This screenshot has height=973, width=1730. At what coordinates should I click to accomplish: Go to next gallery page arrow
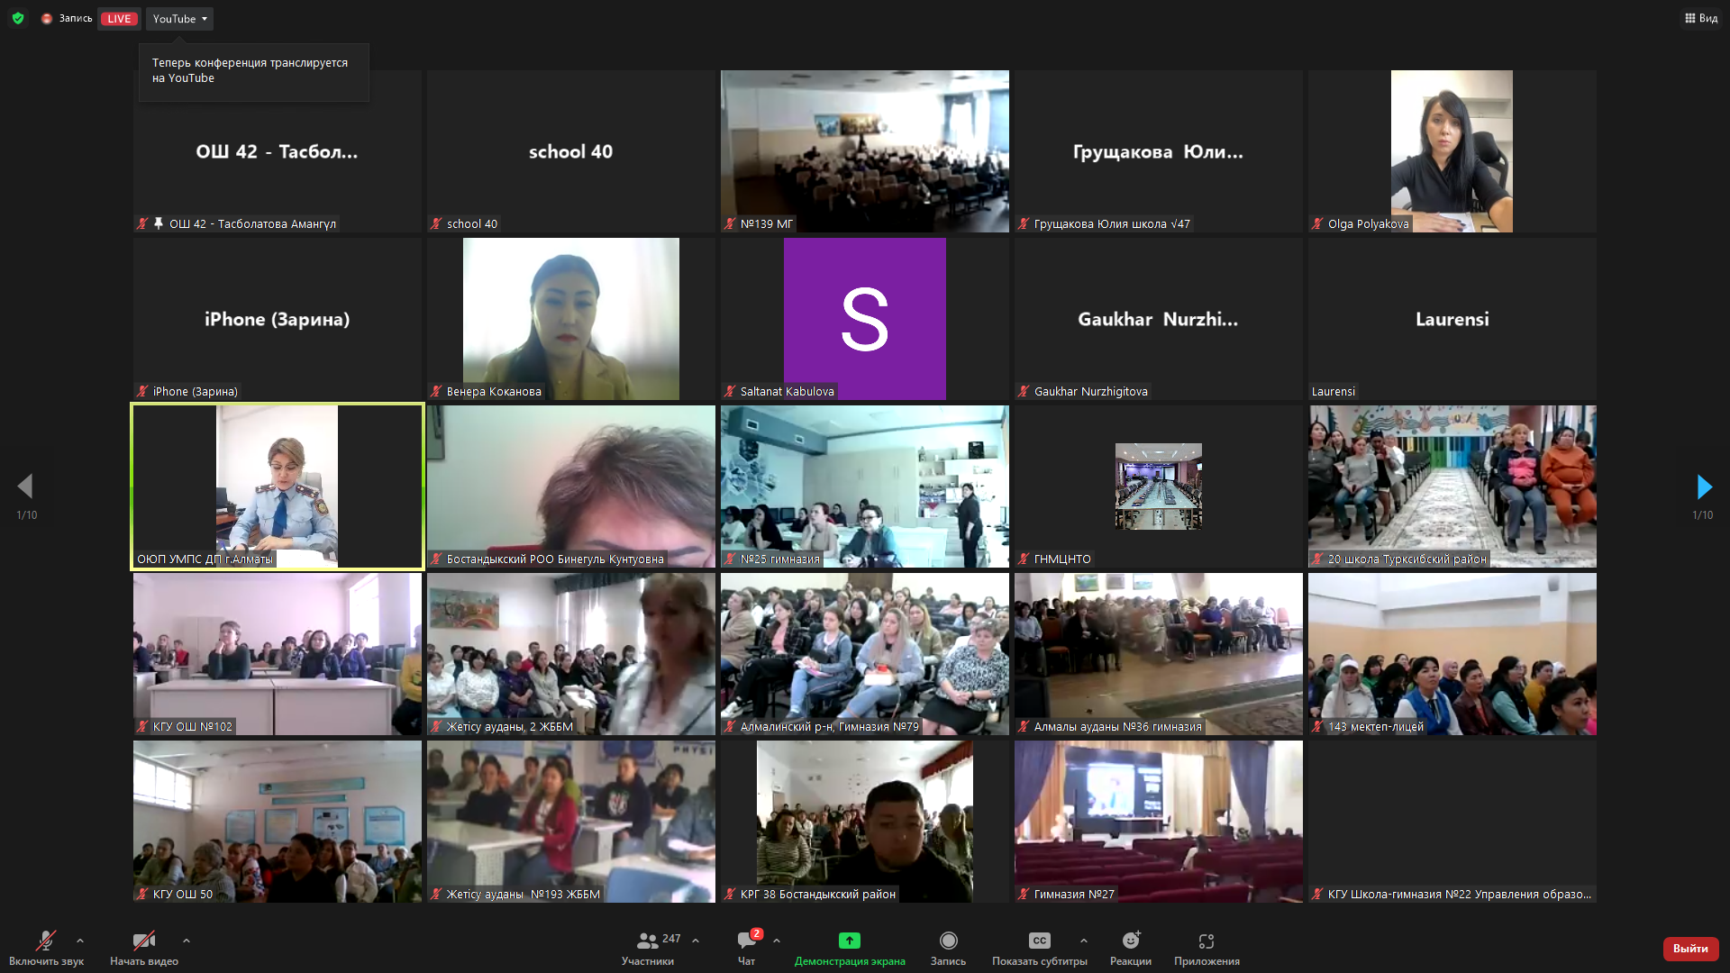(x=1704, y=487)
